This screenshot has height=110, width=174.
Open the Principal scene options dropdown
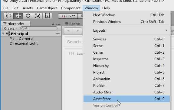pyautogui.click(x=58, y=33)
